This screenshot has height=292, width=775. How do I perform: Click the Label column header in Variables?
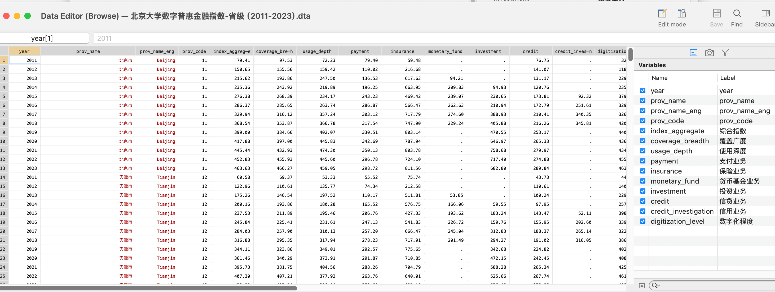728,78
